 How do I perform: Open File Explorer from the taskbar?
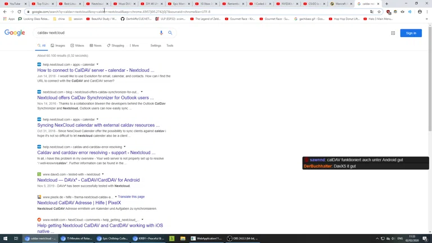(x=183, y=238)
